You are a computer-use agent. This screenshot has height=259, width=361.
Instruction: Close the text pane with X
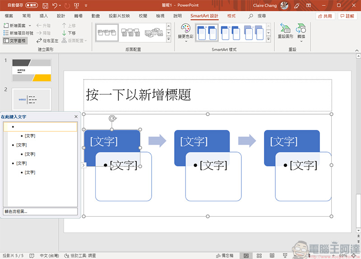point(76,117)
